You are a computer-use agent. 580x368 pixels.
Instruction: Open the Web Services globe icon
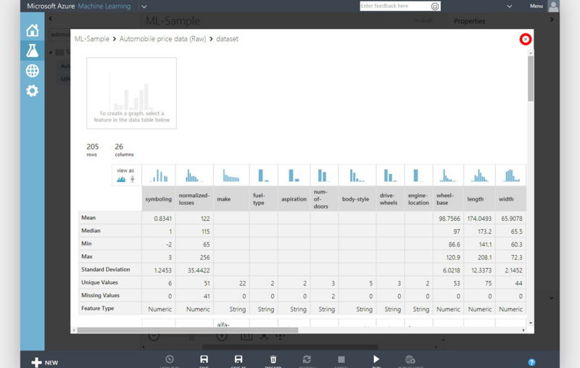coord(32,70)
